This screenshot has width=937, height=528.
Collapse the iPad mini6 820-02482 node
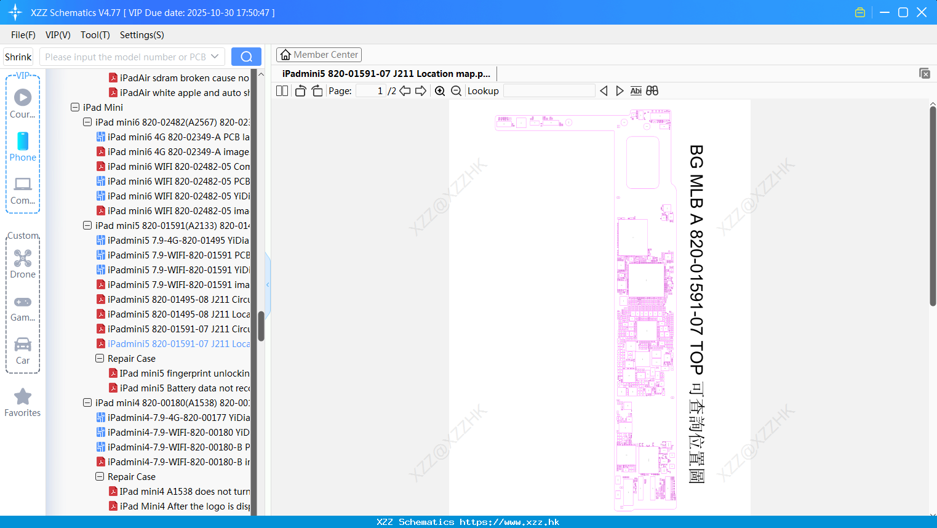[87, 122]
